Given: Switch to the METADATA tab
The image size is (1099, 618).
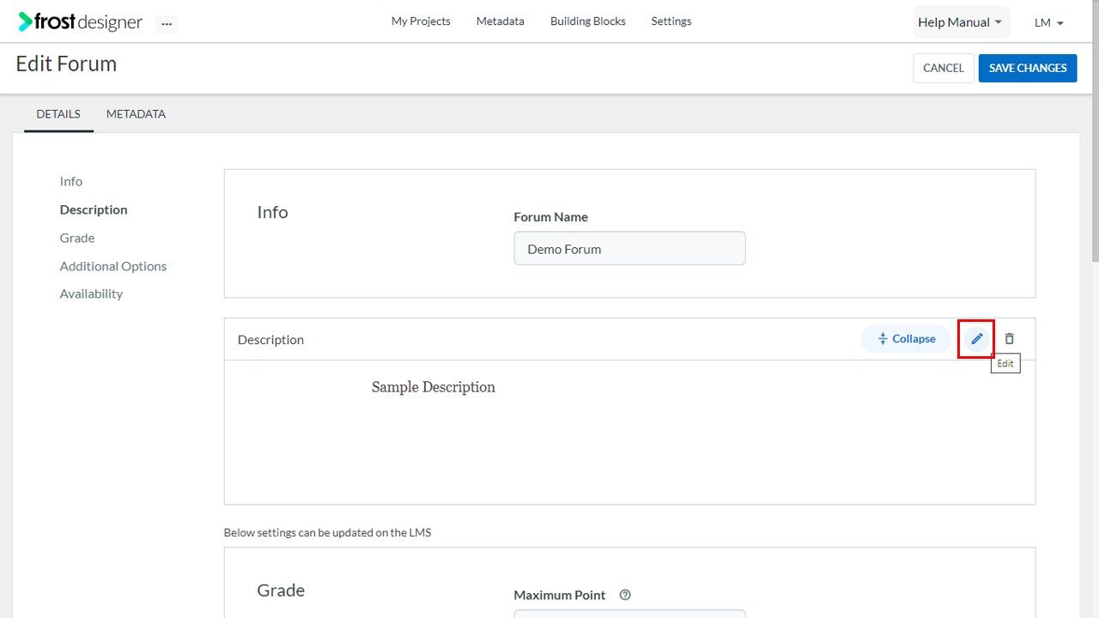Looking at the screenshot, I should (136, 114).
